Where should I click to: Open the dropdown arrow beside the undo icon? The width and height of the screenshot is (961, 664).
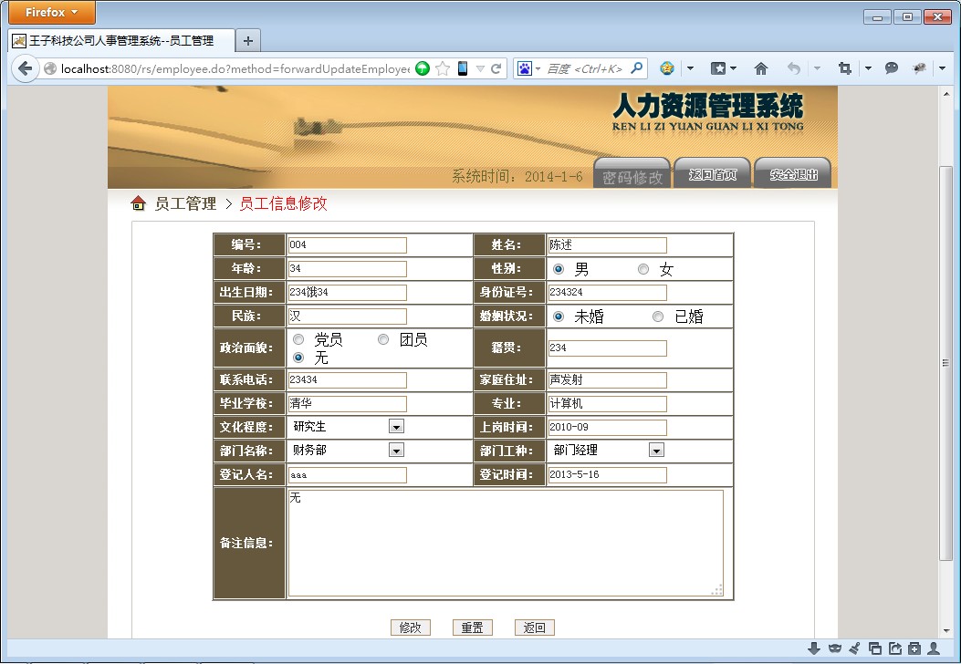(817, 68)
